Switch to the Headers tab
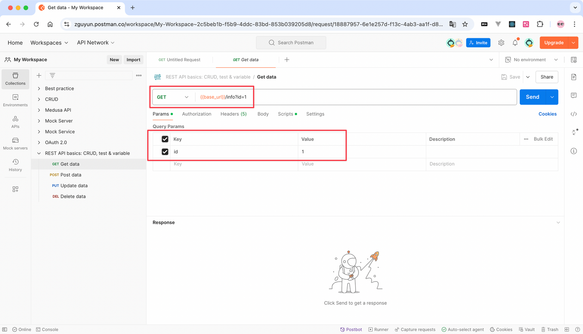Screen dimensions: 583x334 233,114
